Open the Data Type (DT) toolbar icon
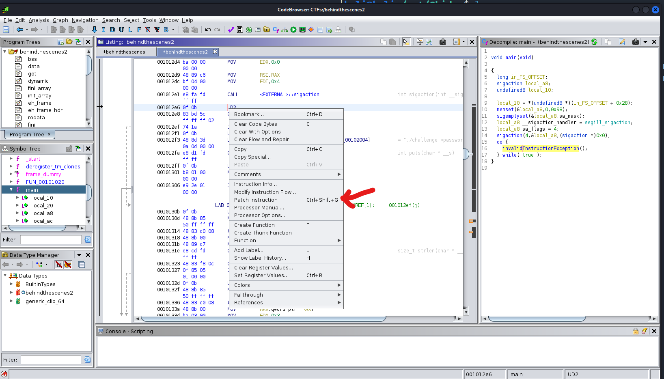 pos(267,30)
